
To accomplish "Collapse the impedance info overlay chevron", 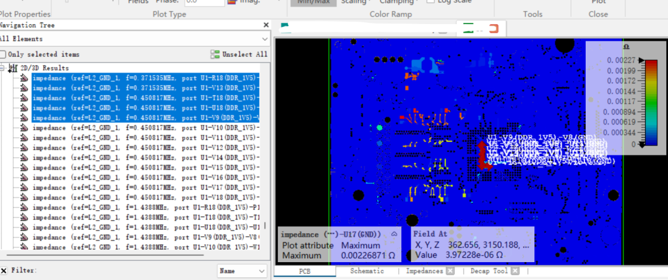I will click(395, 234).
